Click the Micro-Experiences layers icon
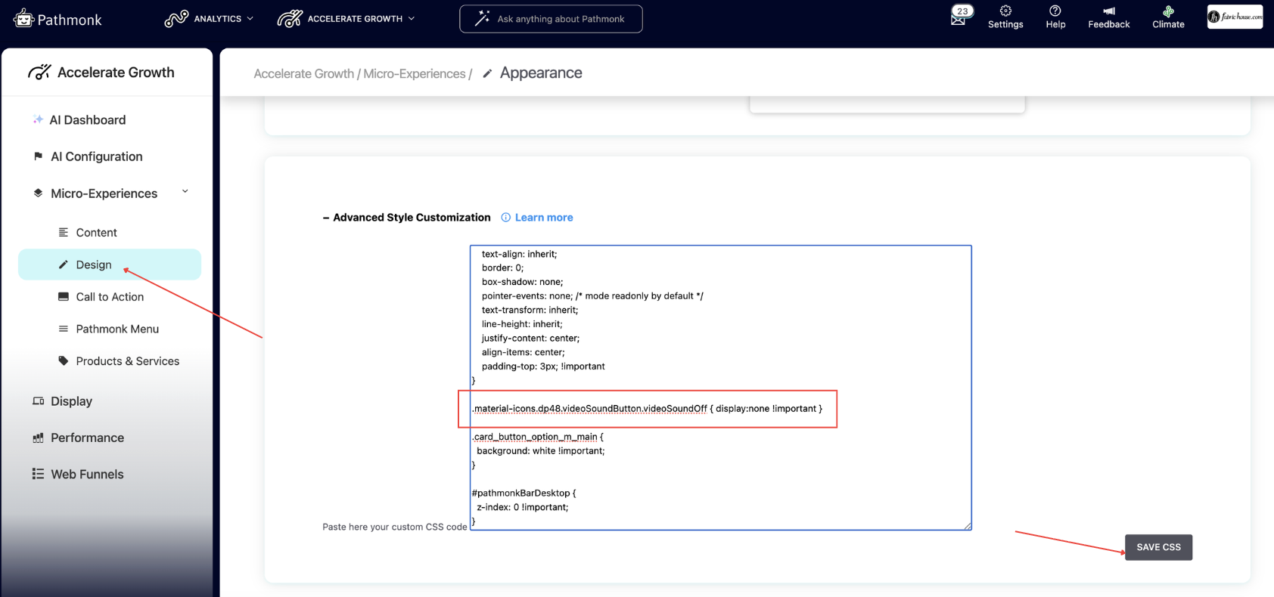1274x597 pixels. pos(38,193)
